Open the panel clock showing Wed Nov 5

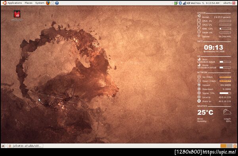click(x=205, y=3)
